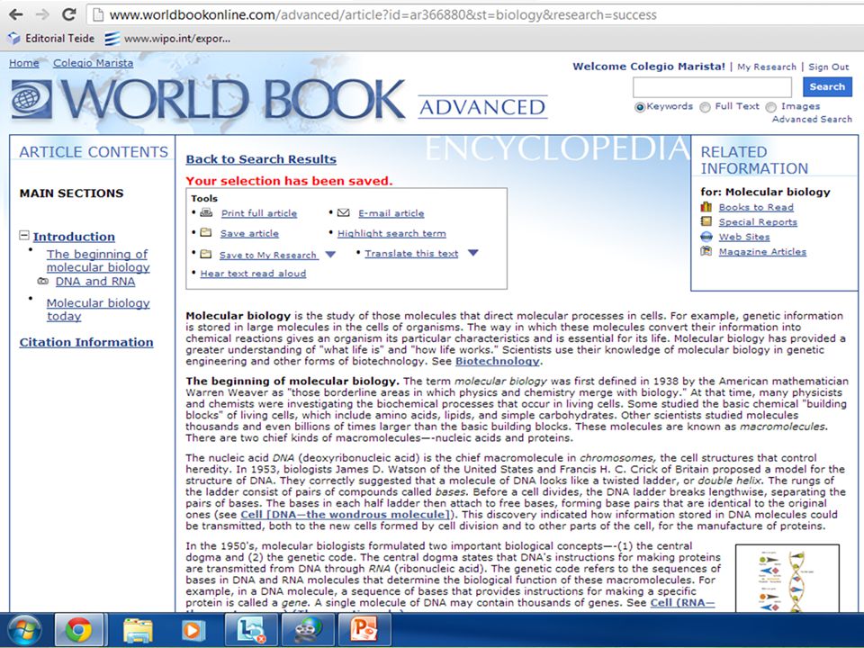Screen dimensions: 864x648
Task: Follow the Cell (RNA— link
Action: click(x=682, y=603)
